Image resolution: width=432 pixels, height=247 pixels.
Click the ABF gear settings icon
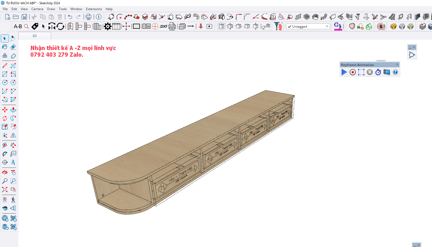point(107,26)
